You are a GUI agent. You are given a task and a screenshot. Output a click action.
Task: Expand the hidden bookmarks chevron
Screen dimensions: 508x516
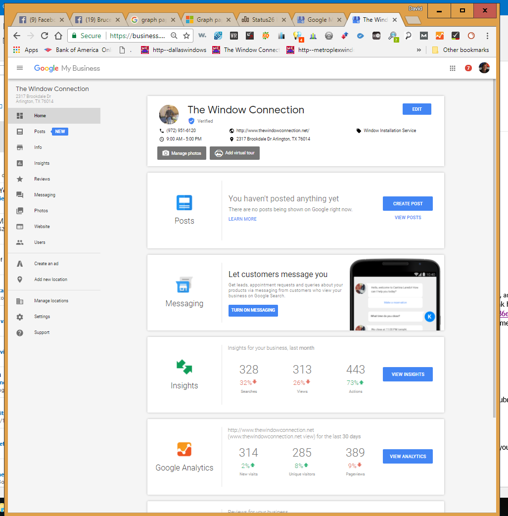[419, 50]
